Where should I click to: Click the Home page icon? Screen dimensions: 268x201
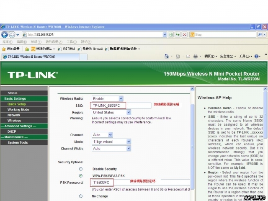tap(167, 56)
